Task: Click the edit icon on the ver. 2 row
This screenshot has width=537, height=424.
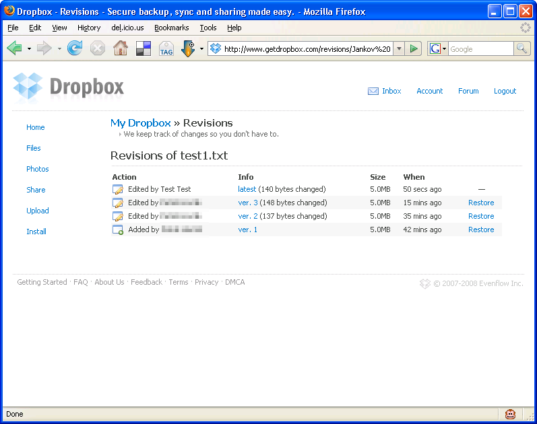Action: pos(118,216)
